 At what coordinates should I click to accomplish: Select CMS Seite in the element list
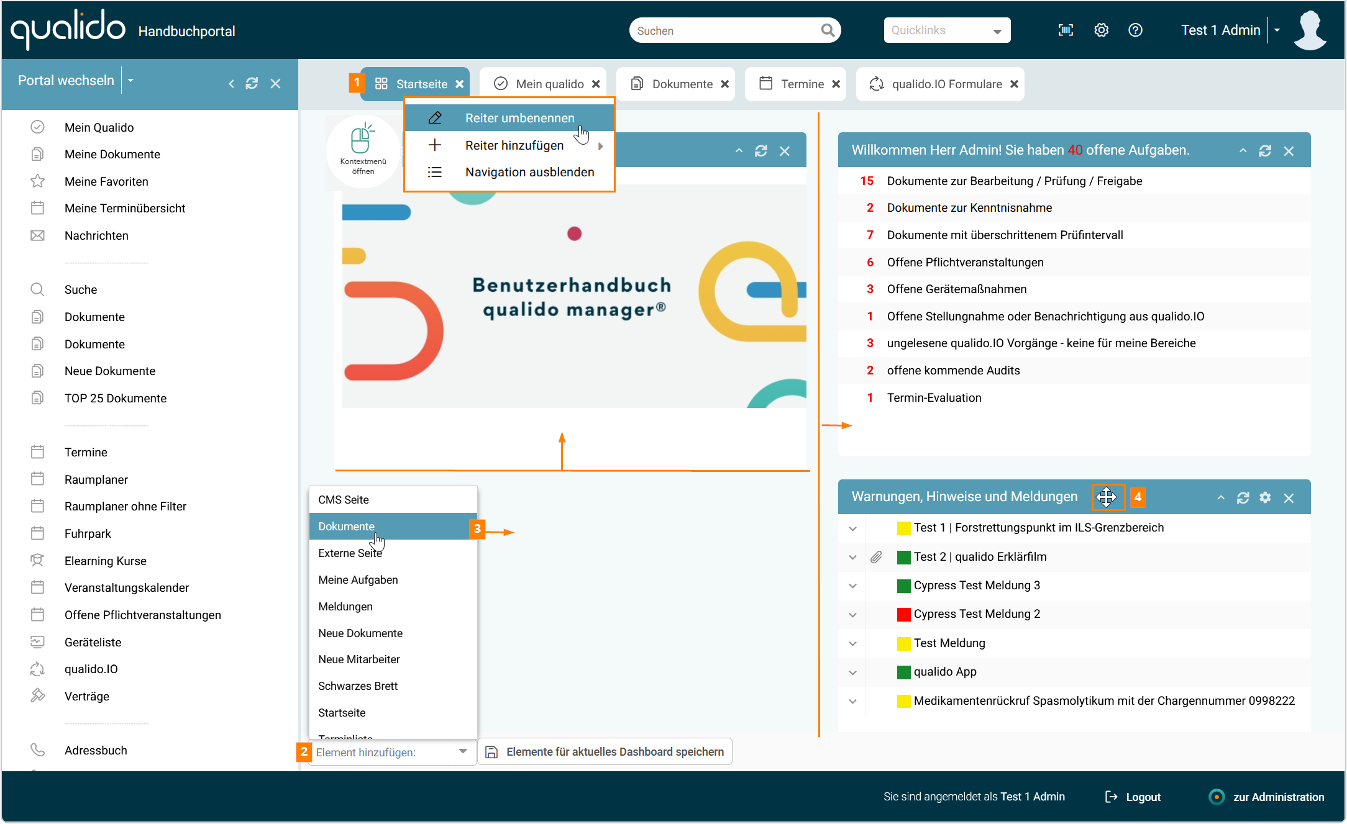pyautogui.click(x=393, y=500)
